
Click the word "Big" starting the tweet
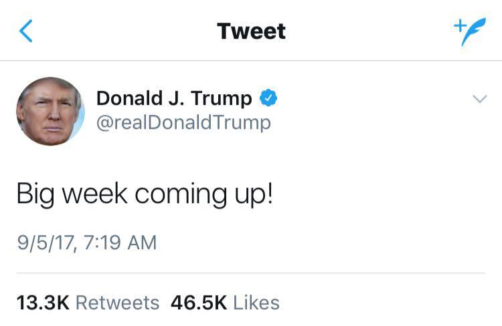click(x=35, y=194)
